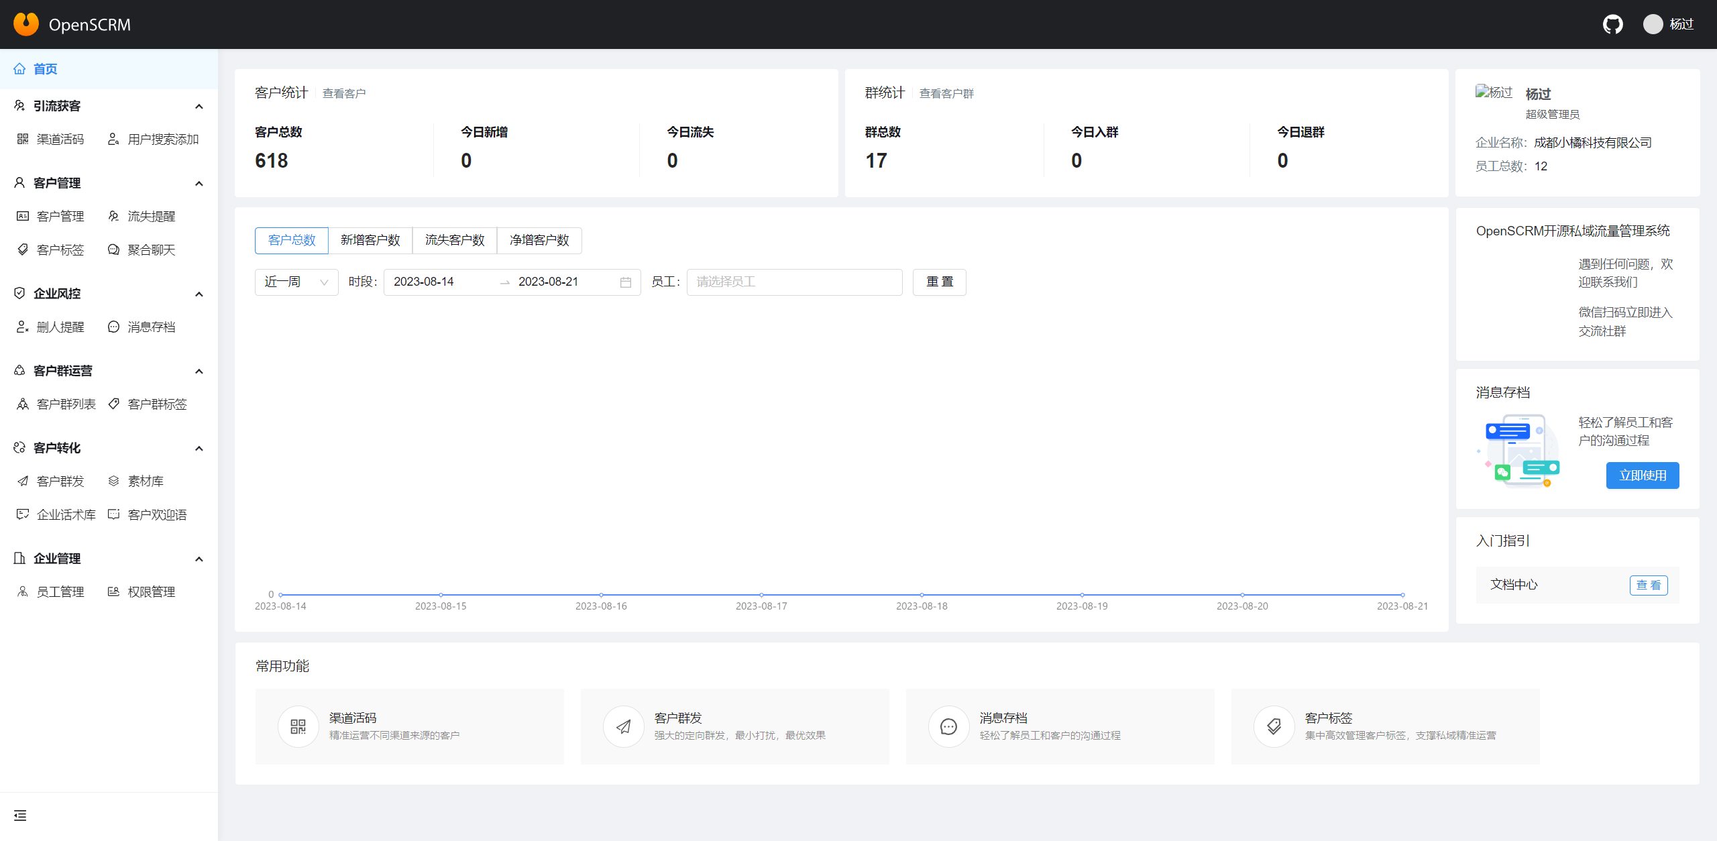Open the 近一周 time range dropdown

click(x=295, y=282)
